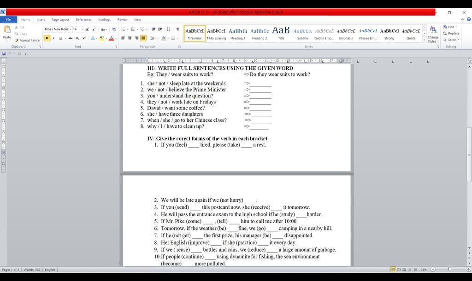Click zoom in plus button

[468, 270]
